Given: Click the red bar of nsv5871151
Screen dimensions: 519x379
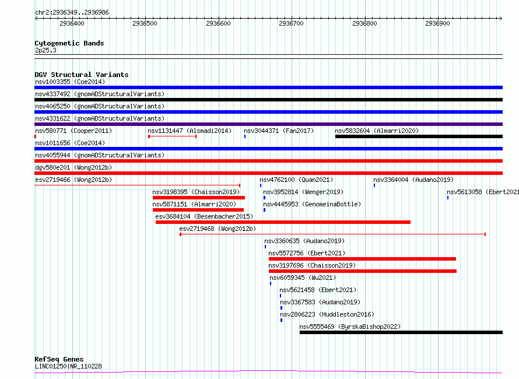Looking at the screenshot, I should [198, 210].
